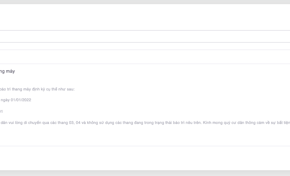The image size is (290, 176).
Task: Click the gray background strip at the bottom
Action: pos(145,173)
